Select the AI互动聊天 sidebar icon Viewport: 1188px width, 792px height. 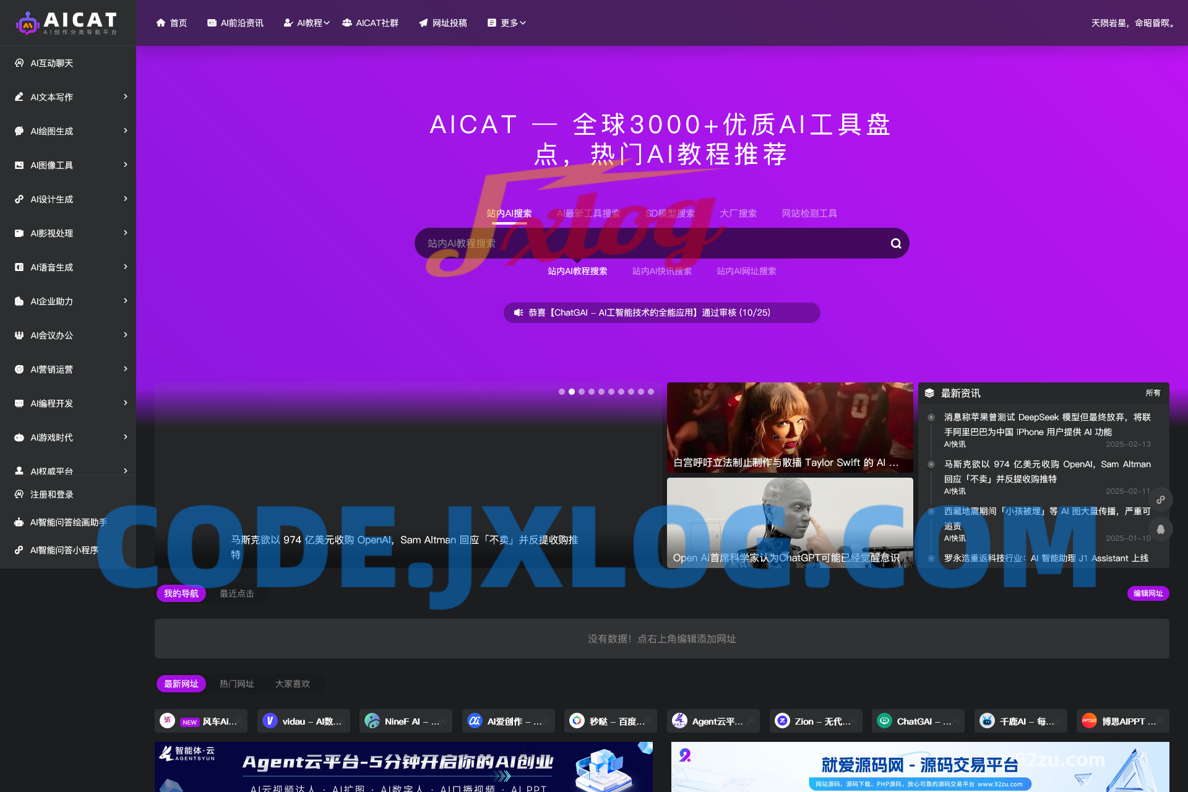pos(20,62)
